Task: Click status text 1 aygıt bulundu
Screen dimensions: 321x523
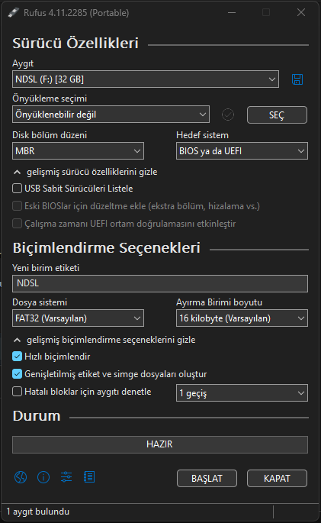Action: 38,512
